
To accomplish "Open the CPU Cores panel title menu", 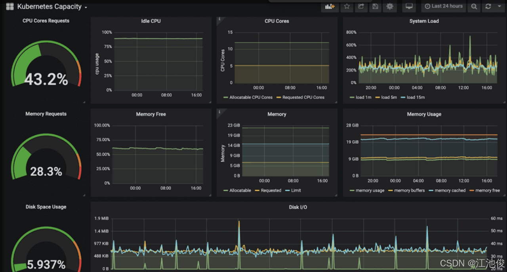I will pyautogui.click(x=277, y=21).
